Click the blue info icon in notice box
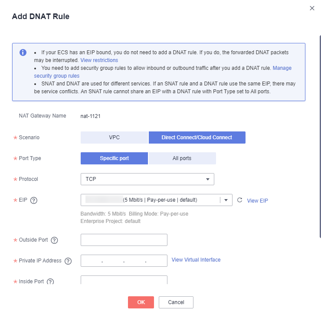Screen dimensions: 321x321 23,52
